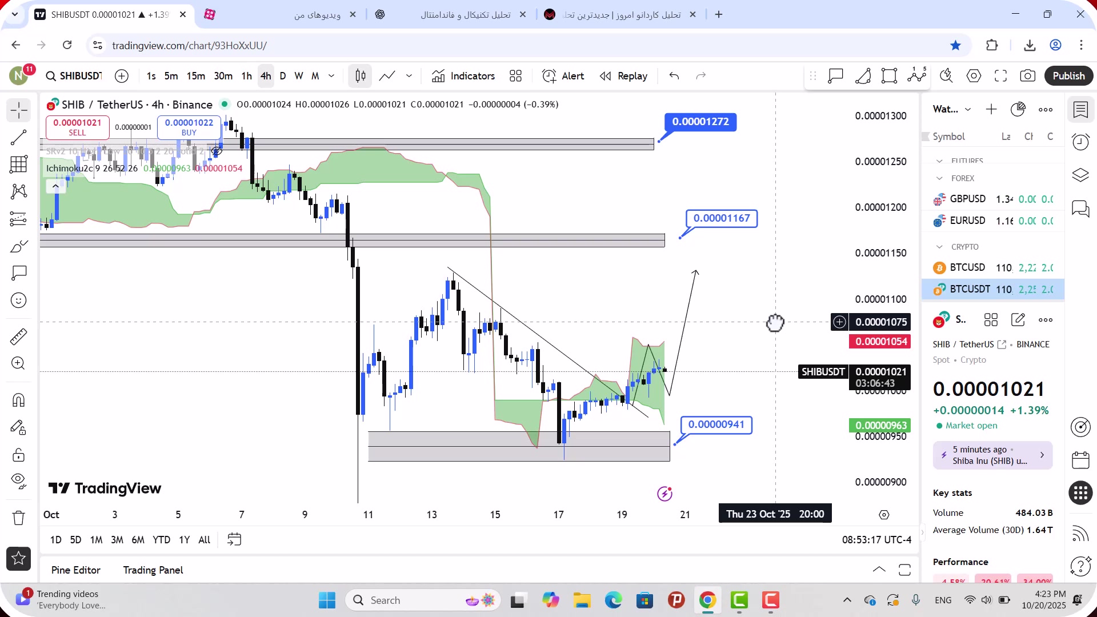Click the taskbar Search box
This screenshot has width=1097, height=617.
click(423, 600)
